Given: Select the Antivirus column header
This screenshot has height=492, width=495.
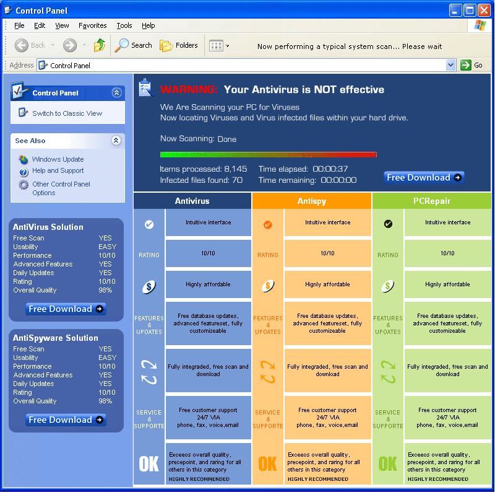Looking at the screenshot, I should (x=192, y=201).
